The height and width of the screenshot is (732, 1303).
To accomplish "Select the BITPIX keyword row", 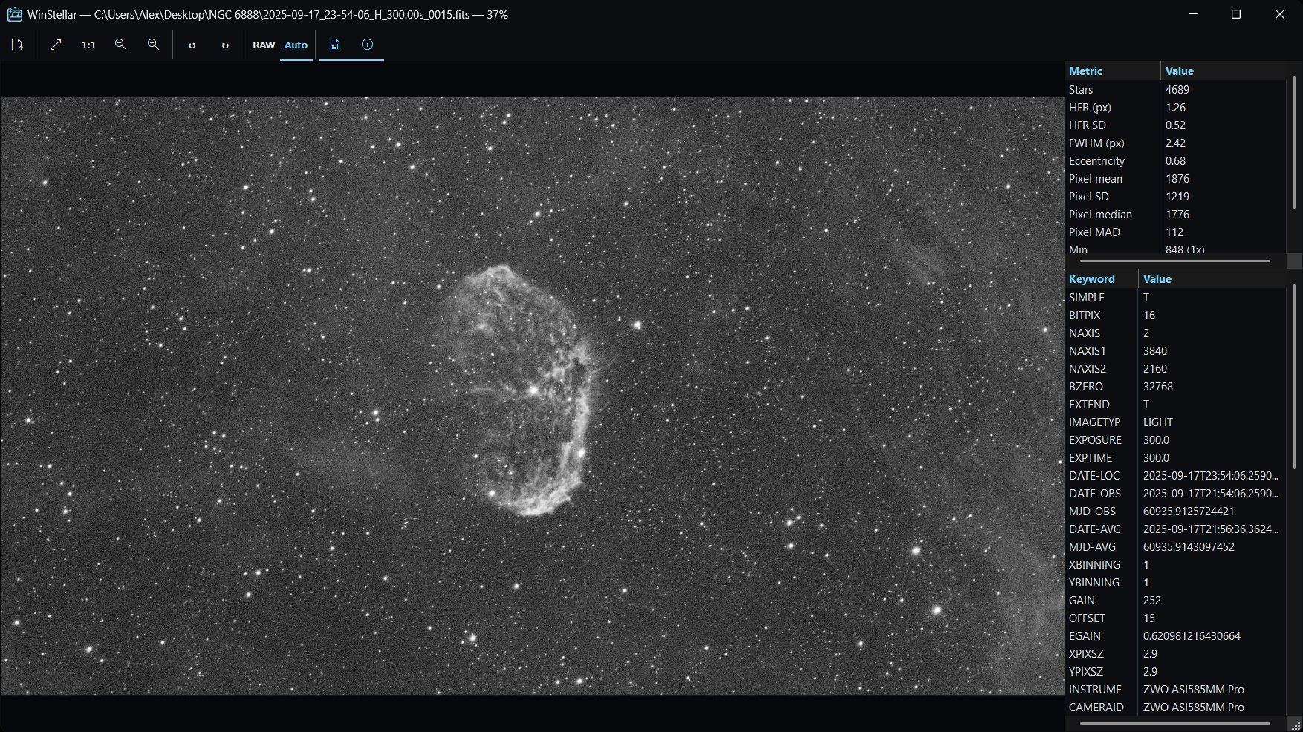I will [x=1176, y=315].
